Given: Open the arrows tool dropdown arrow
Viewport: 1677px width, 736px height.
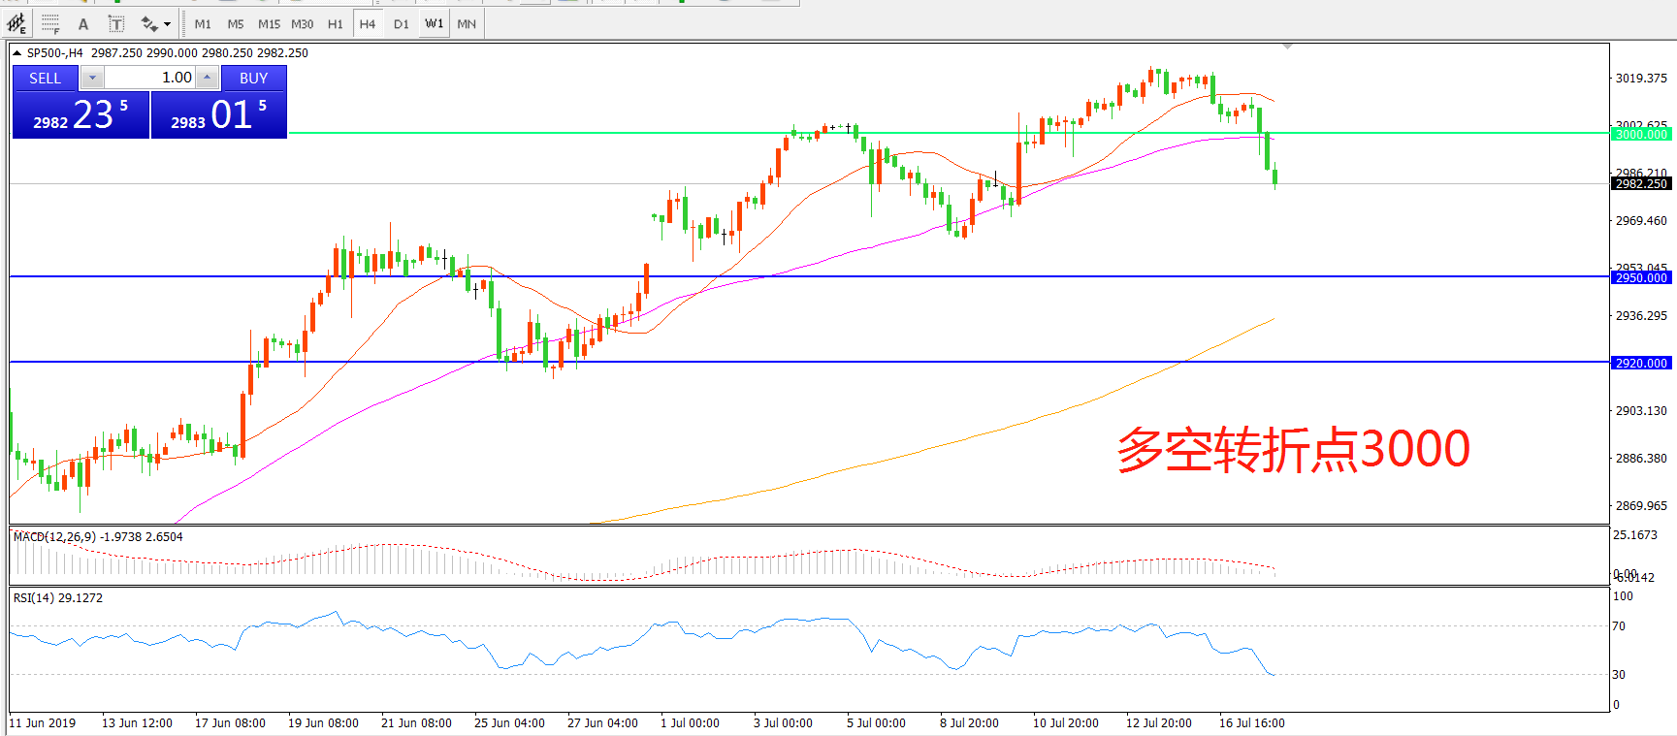Looking at the screenshot, I should pyautogui.click(x=167, y=24).
